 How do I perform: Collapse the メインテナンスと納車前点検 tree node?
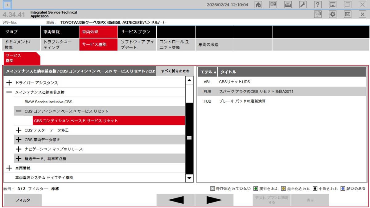pos(9,92)
